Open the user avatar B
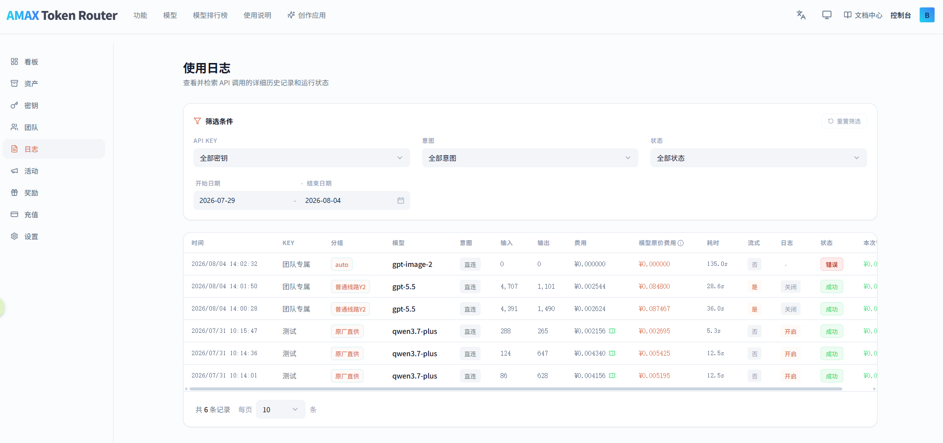The width and height of the screenshot is (943, 443). [927, 15]
